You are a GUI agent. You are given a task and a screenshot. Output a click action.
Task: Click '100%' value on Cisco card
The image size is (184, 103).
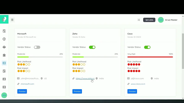[171, 54]
